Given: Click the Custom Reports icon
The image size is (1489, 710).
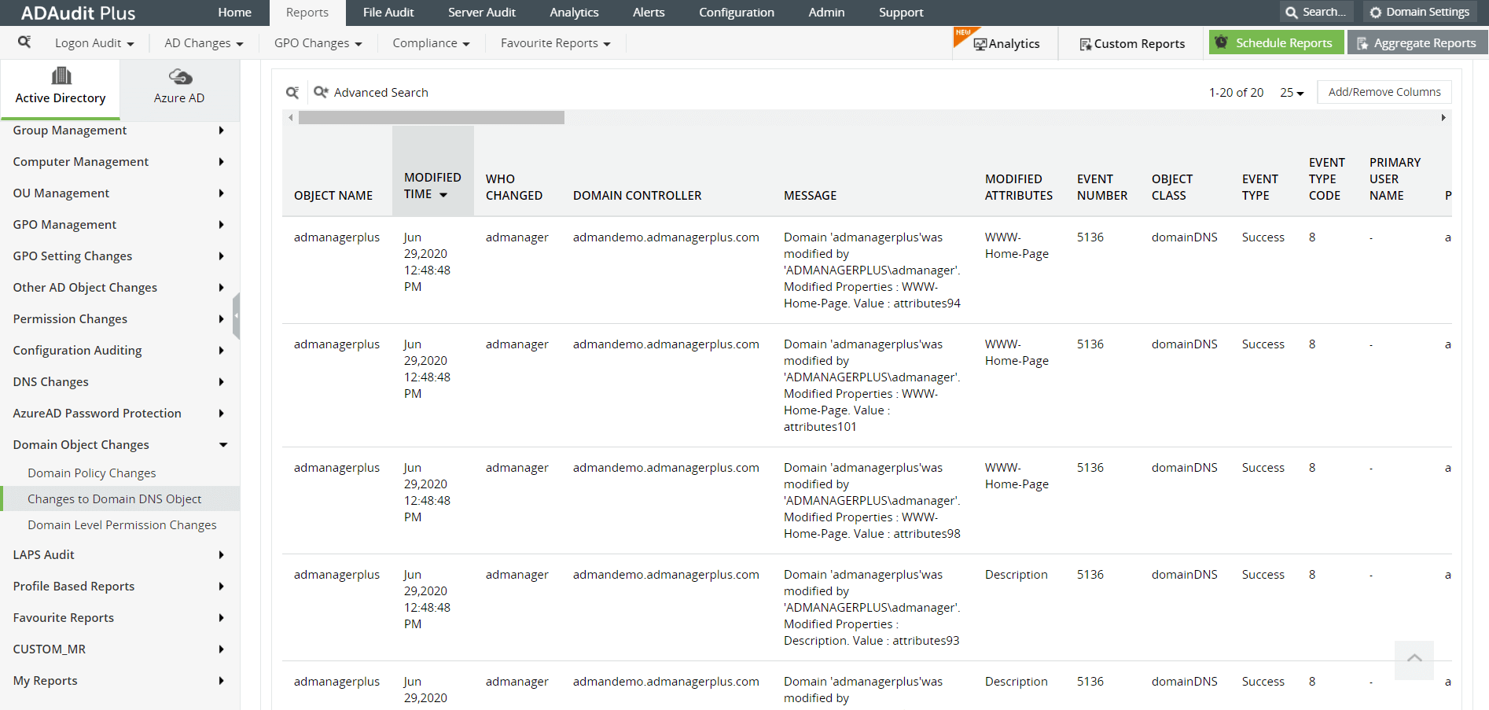Looking at the screenshot, I should point(1085,44).
